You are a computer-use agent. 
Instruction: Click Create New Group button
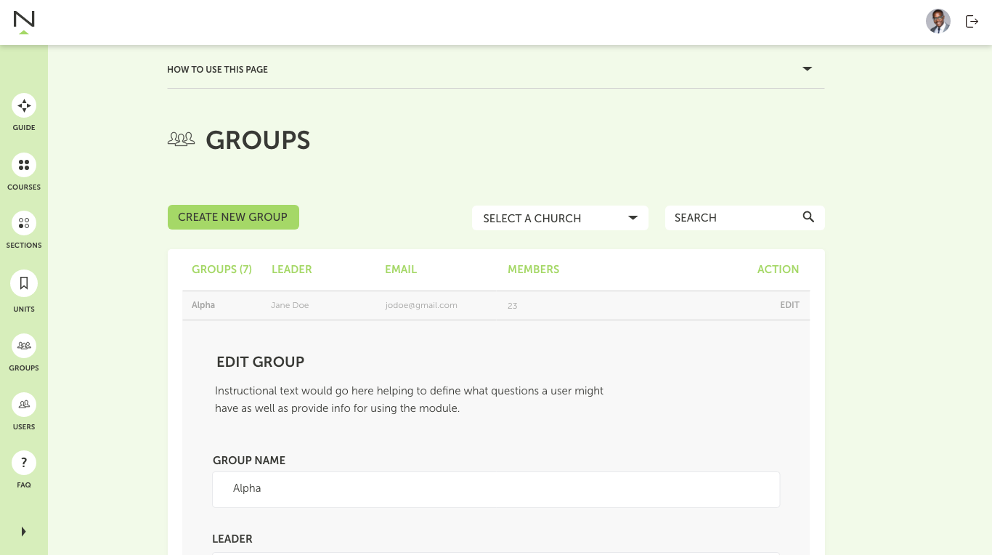(233, 217)
